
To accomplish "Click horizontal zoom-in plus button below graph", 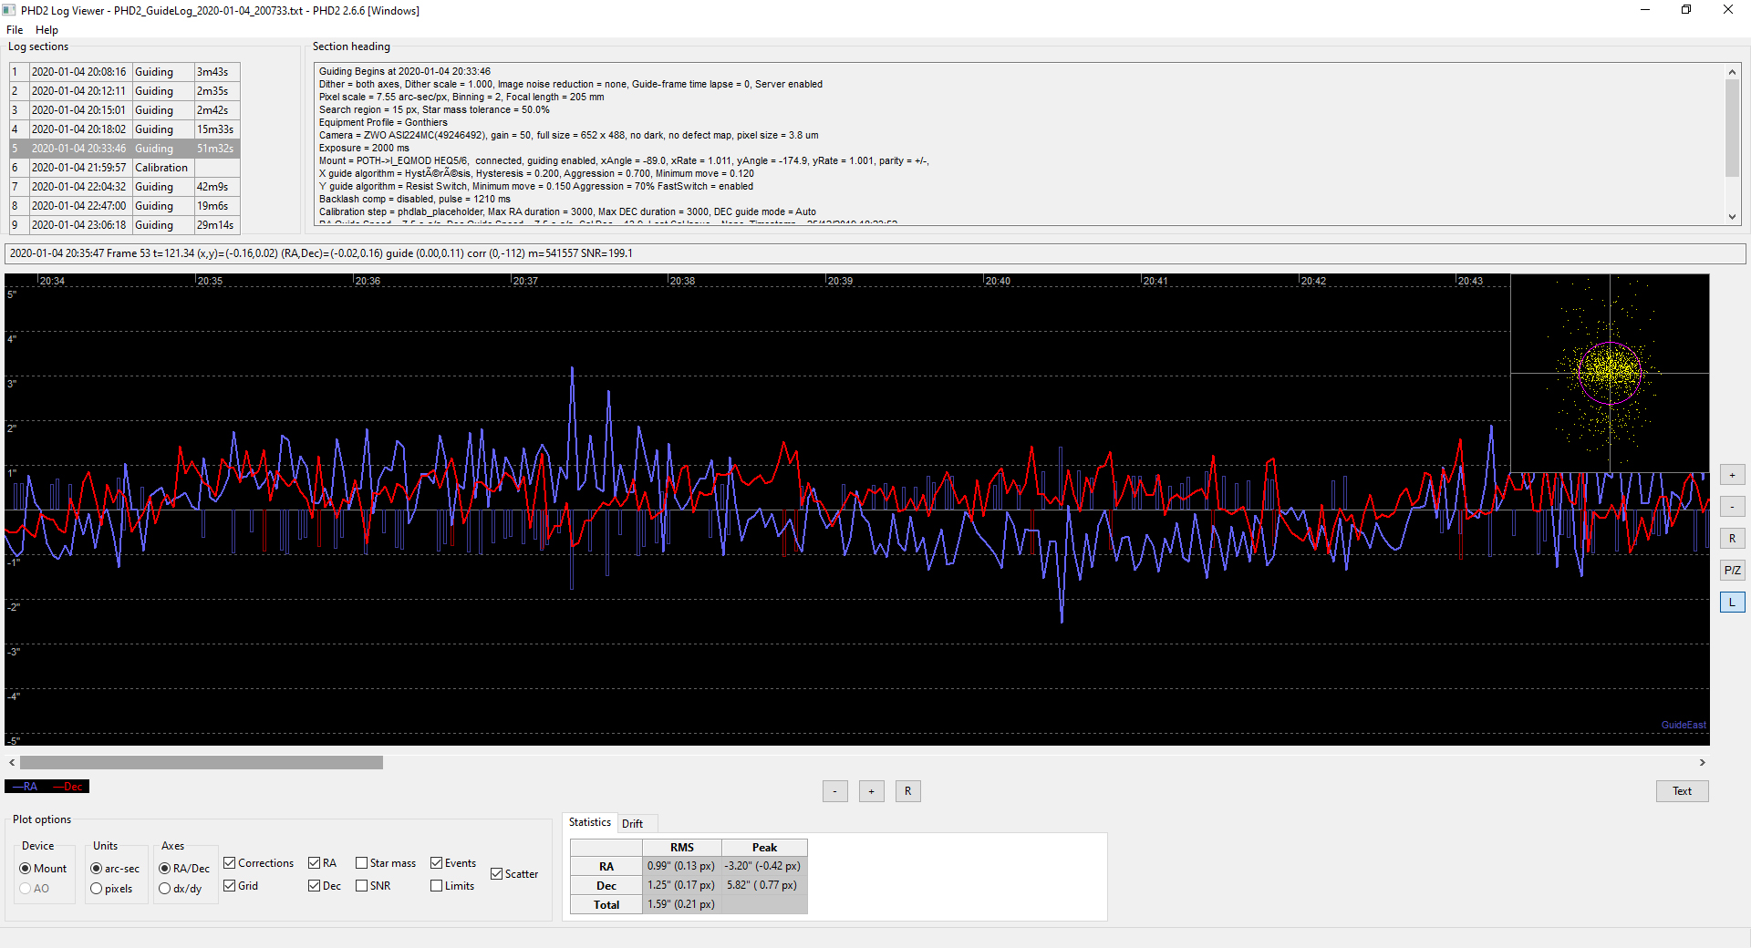I will click(x=871, y=791).
